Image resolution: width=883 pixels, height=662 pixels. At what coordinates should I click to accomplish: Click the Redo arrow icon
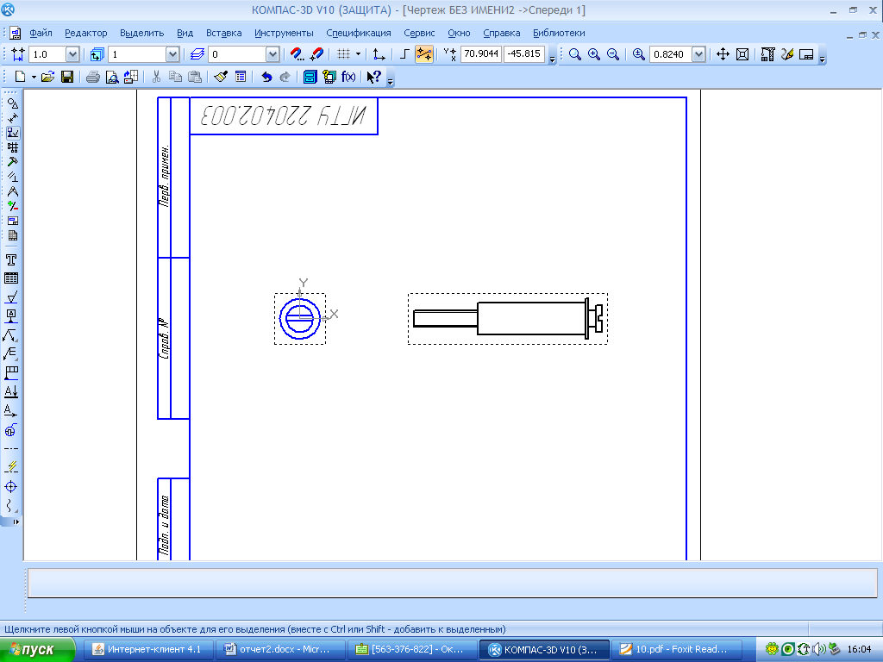(x=285, y=77)
